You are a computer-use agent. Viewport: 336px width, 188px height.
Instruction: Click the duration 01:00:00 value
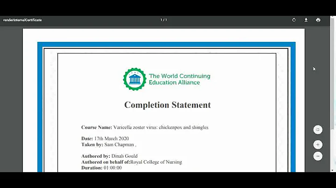coord(113,168)
